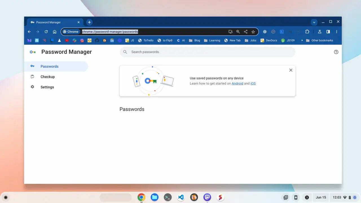Open the help question mark icon

coord(336,52)
